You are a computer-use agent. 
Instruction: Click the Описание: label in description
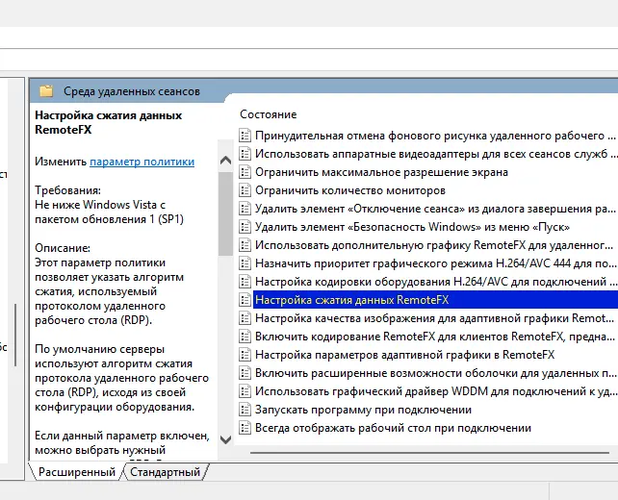coord(63,248)
